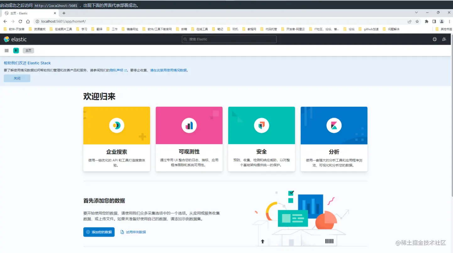453x253 pixels.
Task: Open the github加速 bookmark folder
Action: [x=369, y=29]
